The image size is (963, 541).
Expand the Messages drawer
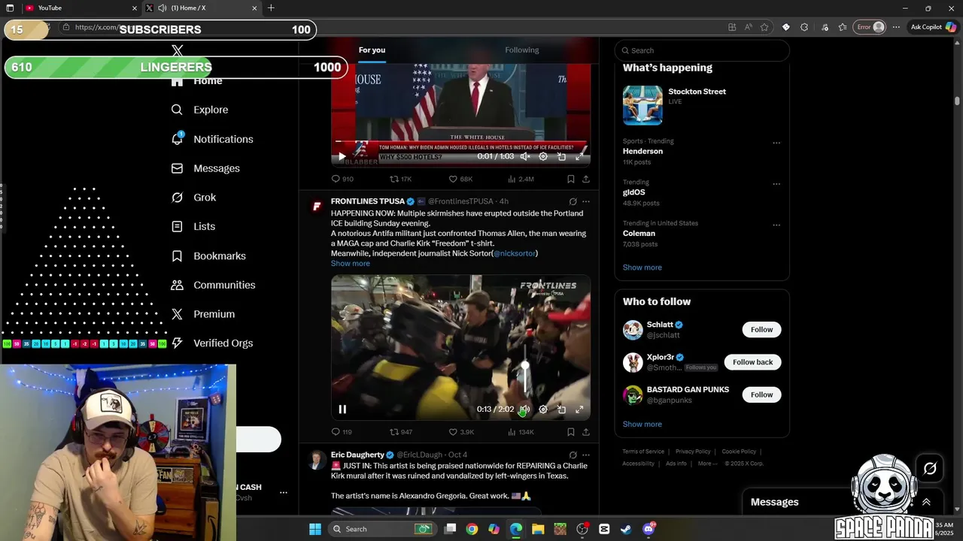coord(926,502)
